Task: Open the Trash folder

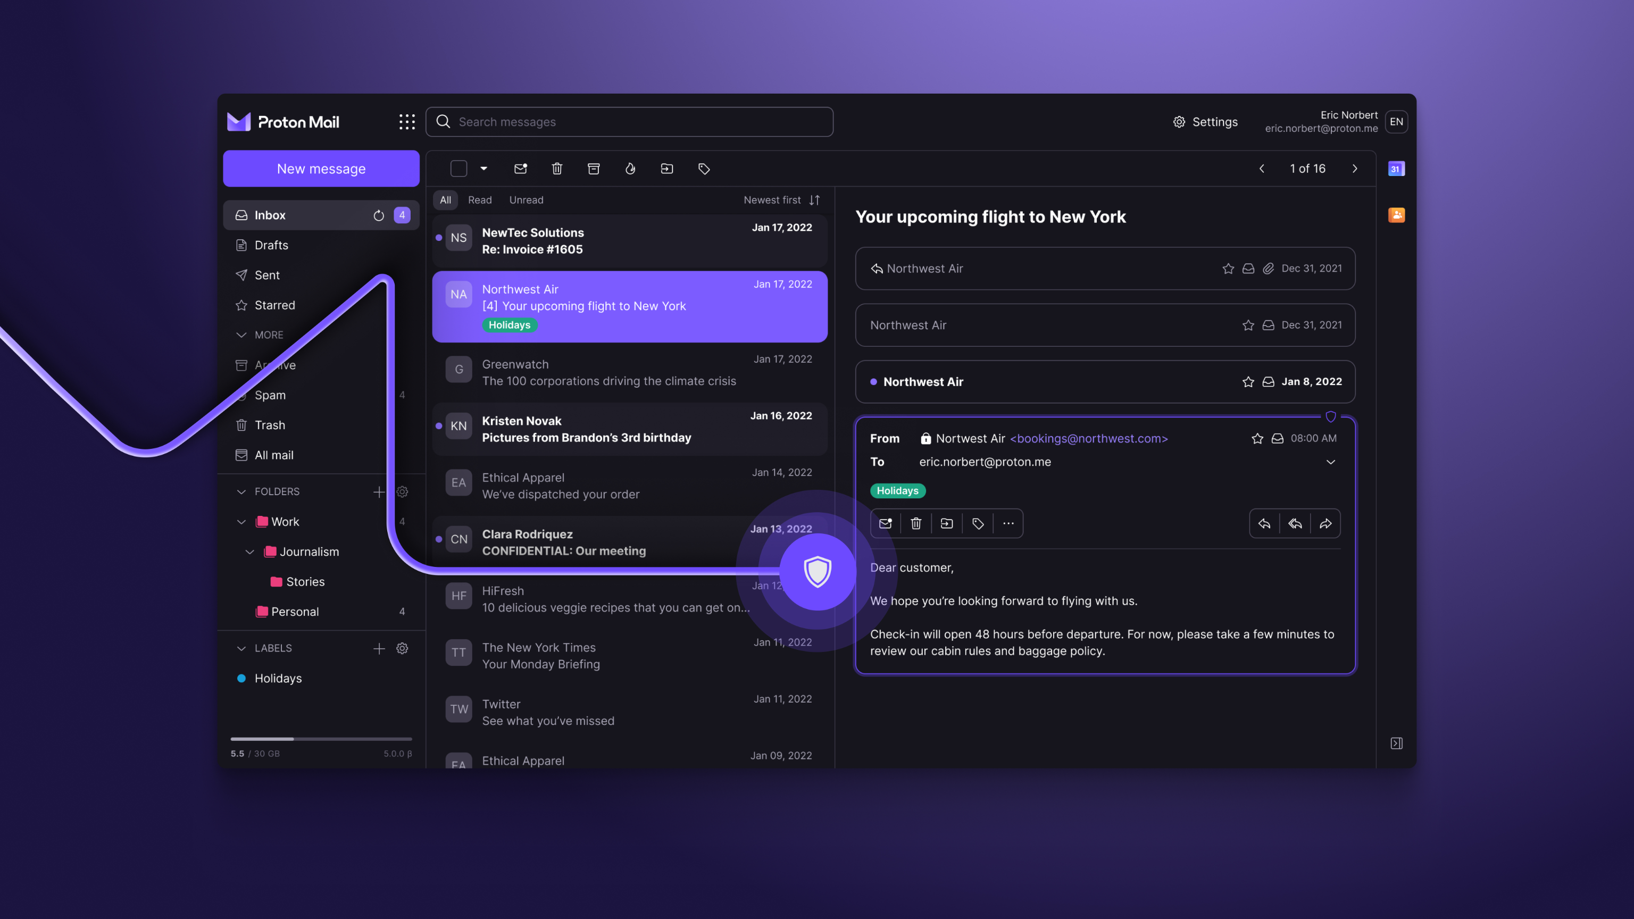Action: coord(321,425)
